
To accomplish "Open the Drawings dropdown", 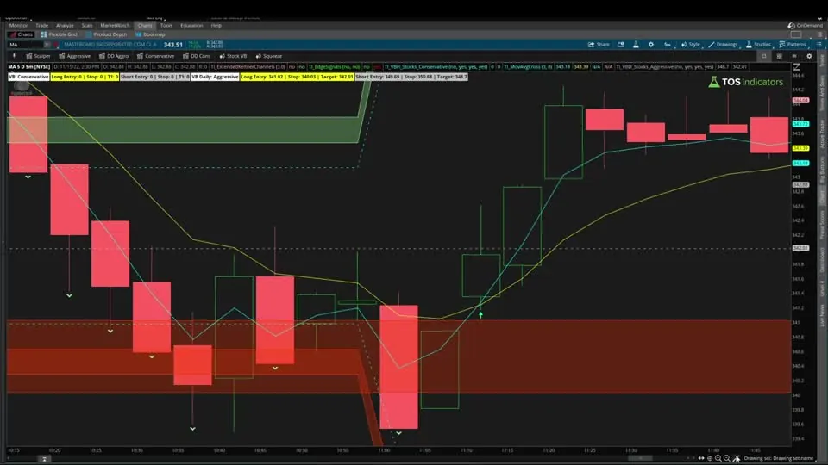I will pos(724,45).
